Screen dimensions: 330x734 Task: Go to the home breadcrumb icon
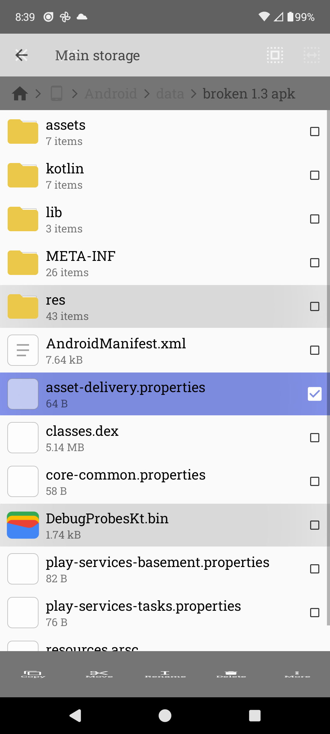click(20, 94)
